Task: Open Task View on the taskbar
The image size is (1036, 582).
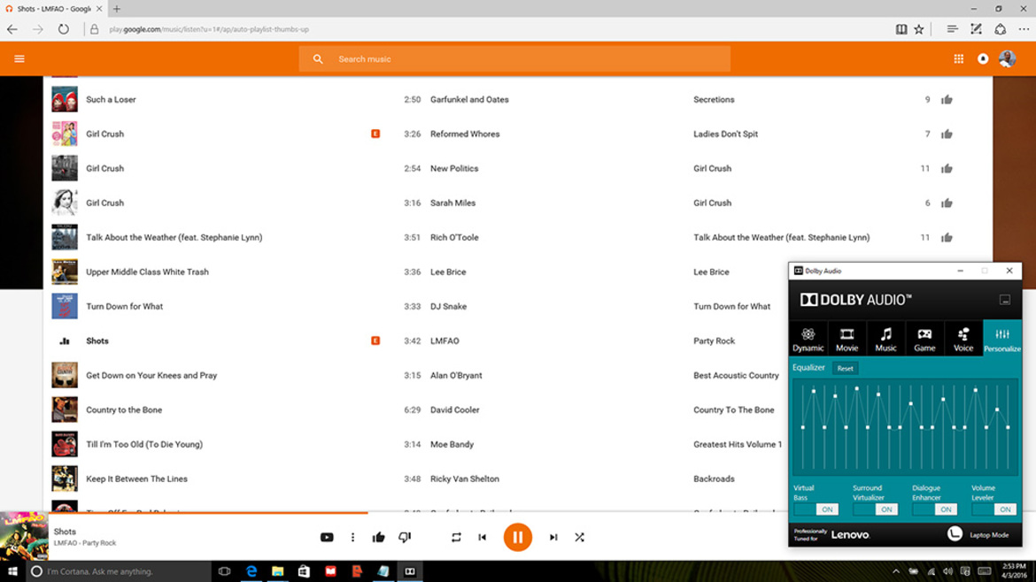Action: point(225,571)
